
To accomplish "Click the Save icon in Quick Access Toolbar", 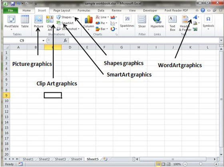I will [12, 4].
